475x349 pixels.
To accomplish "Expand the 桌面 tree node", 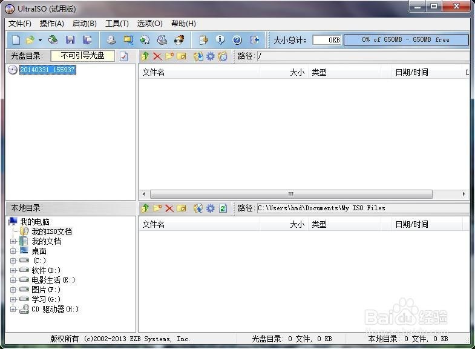I will pyautogui.click(x=13, y=251).
